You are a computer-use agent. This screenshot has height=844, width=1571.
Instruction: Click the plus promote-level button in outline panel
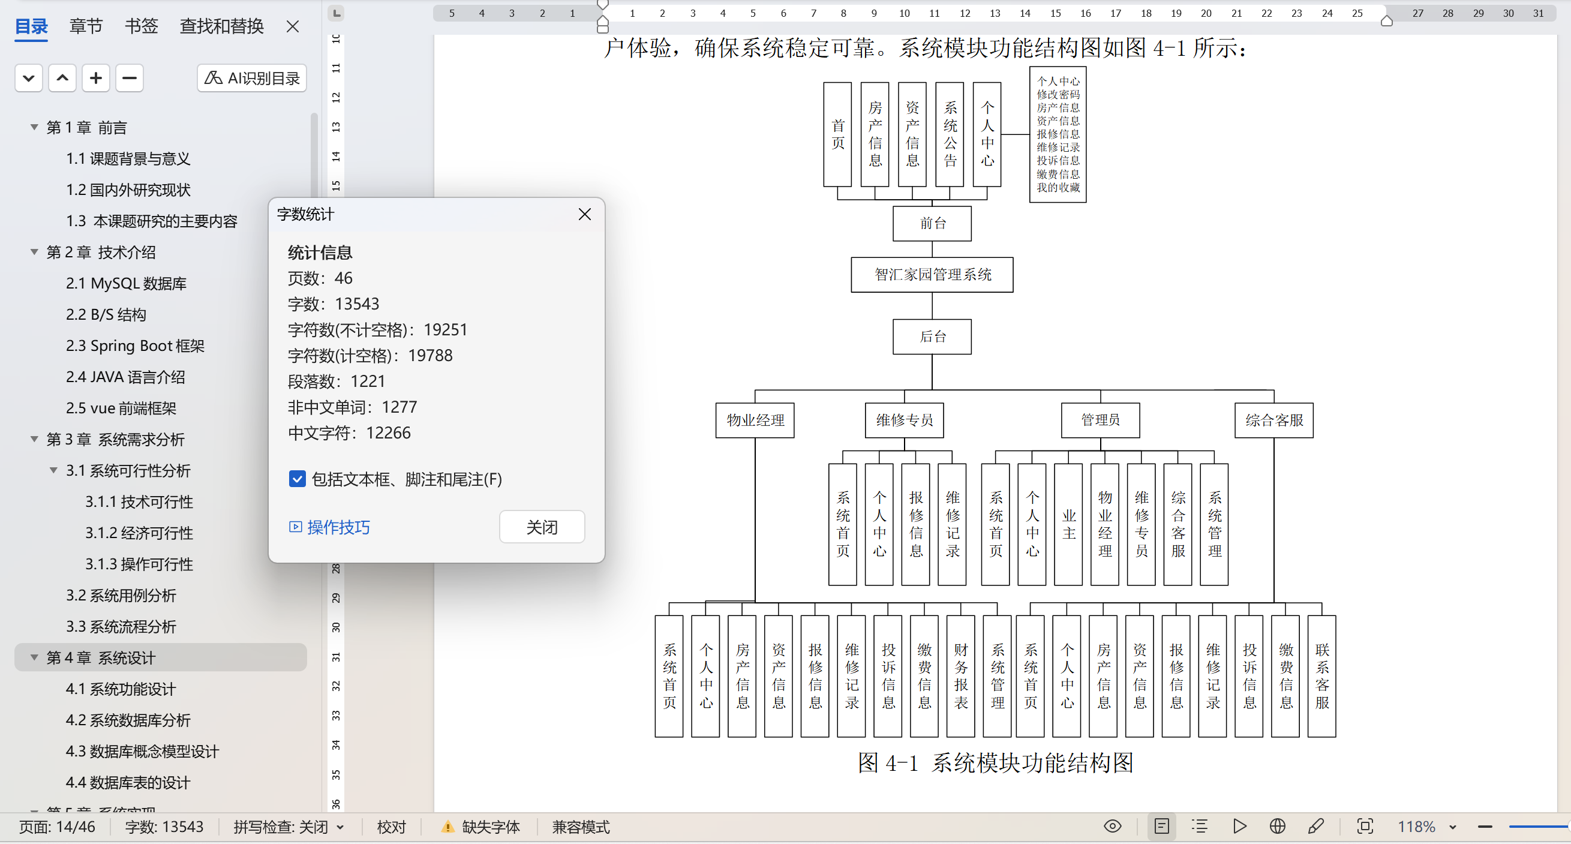pos(96,78)
